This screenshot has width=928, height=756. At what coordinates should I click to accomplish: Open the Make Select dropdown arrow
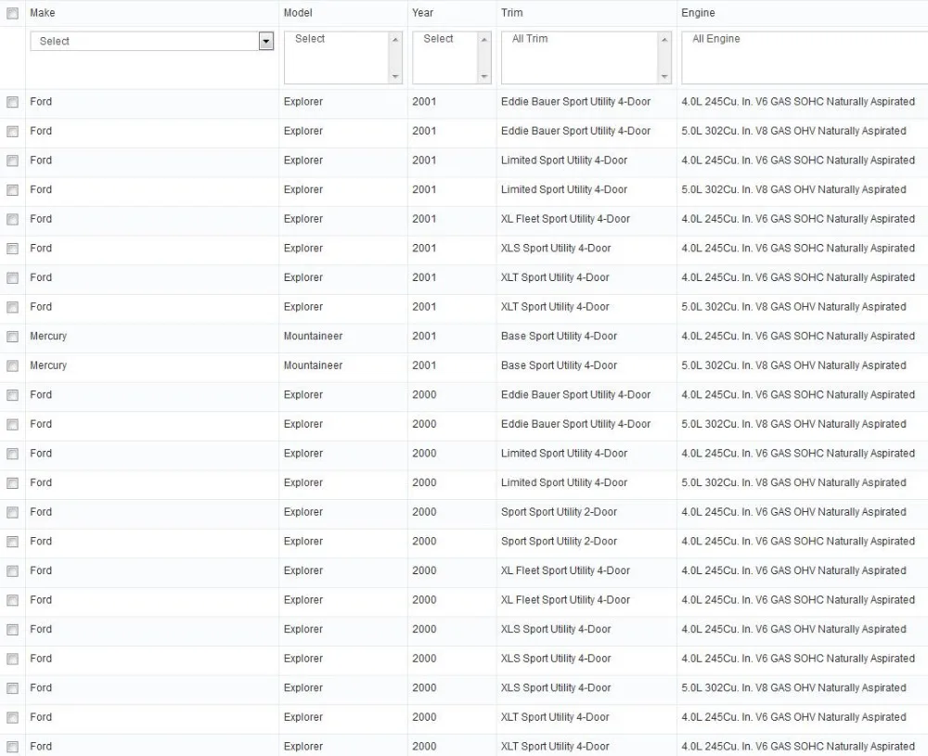[266, 41]
